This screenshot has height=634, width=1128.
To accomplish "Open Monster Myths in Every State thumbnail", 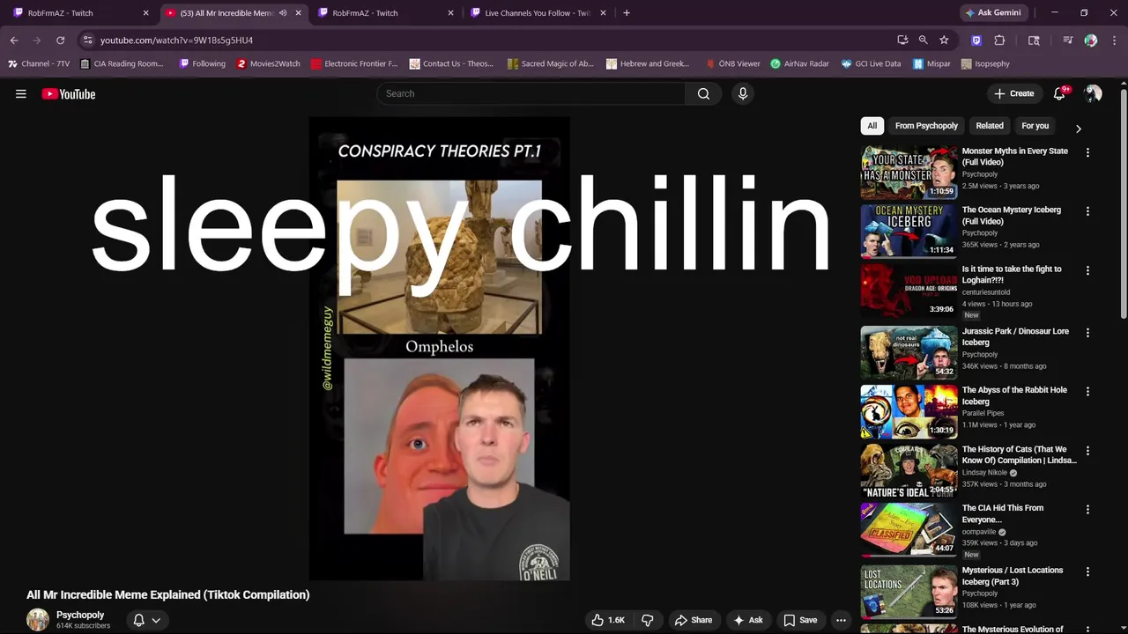I will pyautogui.click(x=909, y=172).
